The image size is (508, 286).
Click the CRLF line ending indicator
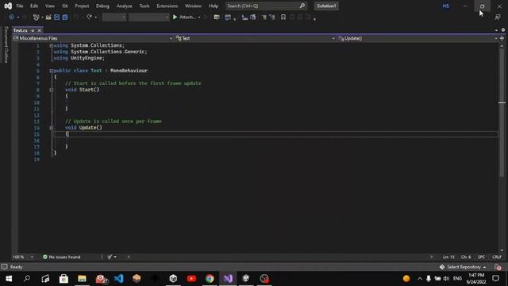[497, 257]
